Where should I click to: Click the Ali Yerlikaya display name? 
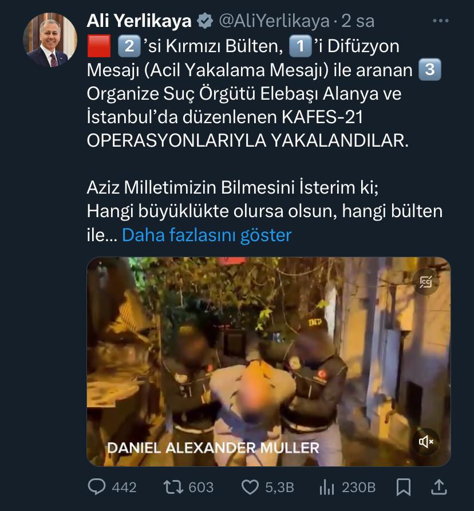coord(139,21)
